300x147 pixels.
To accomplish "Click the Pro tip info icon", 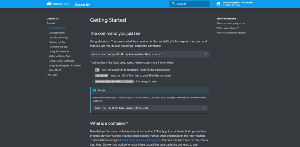I will (x=94, y=90).
